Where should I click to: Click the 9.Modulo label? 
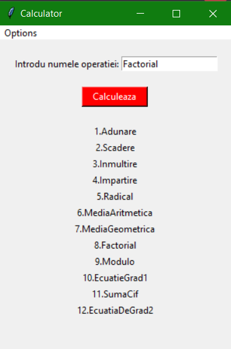(115, 262)
